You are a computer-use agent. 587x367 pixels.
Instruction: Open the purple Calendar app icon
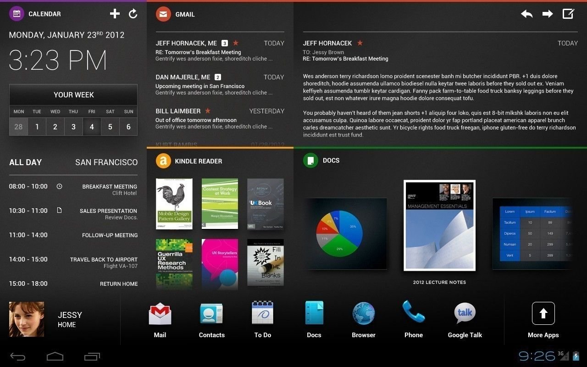17,14
